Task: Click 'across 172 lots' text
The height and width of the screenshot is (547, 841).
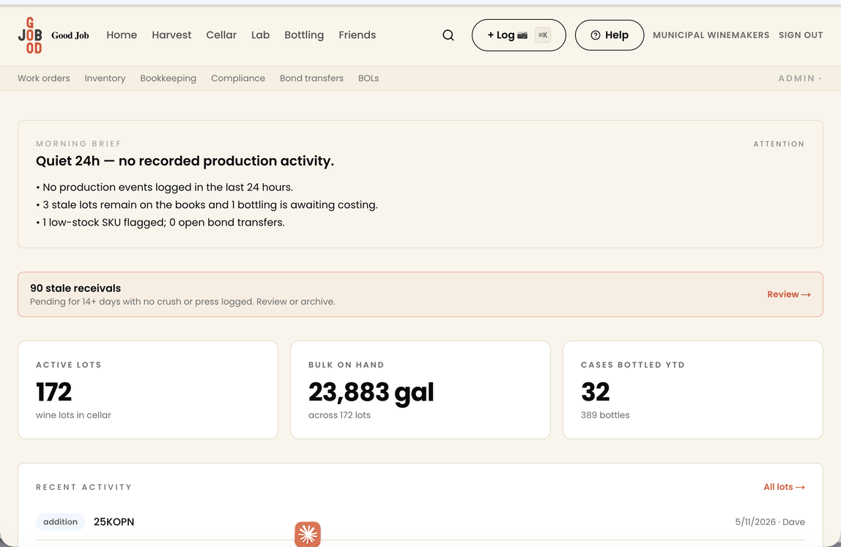Action: pos(339,415)
